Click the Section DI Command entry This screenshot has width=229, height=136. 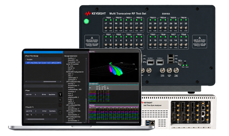click(72, 64)
